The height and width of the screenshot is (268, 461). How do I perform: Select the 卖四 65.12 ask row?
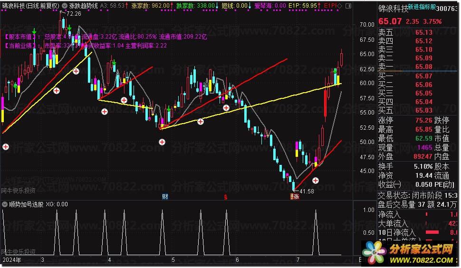pos(405,41)
